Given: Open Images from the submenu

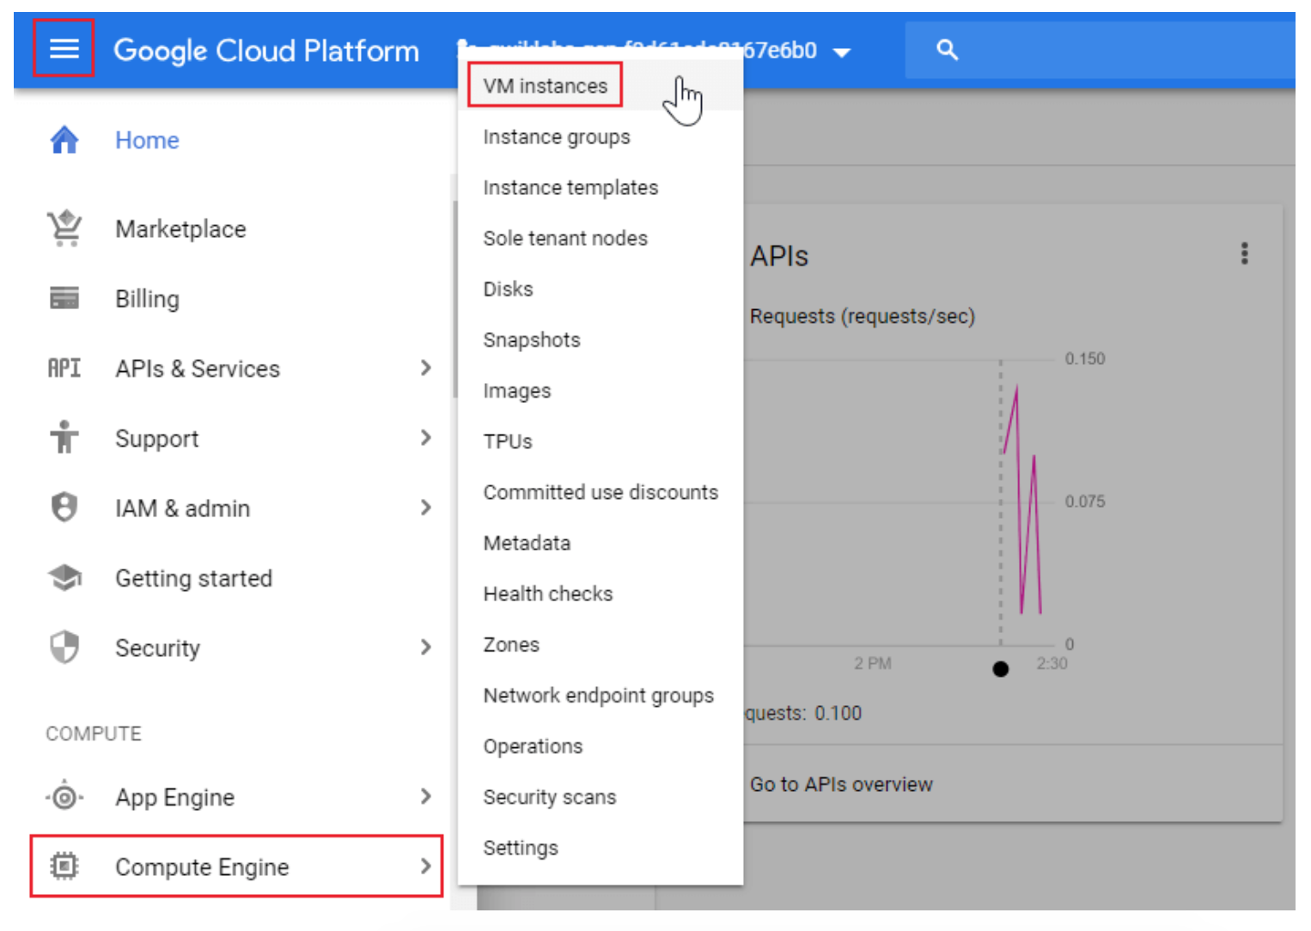Looking at the screenshot, I should [x=600, y=391].
